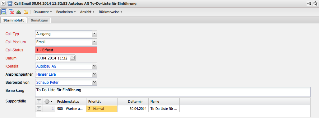Switch to the Sonstiges tab
The image size is (319, 118).
(39, 20)
